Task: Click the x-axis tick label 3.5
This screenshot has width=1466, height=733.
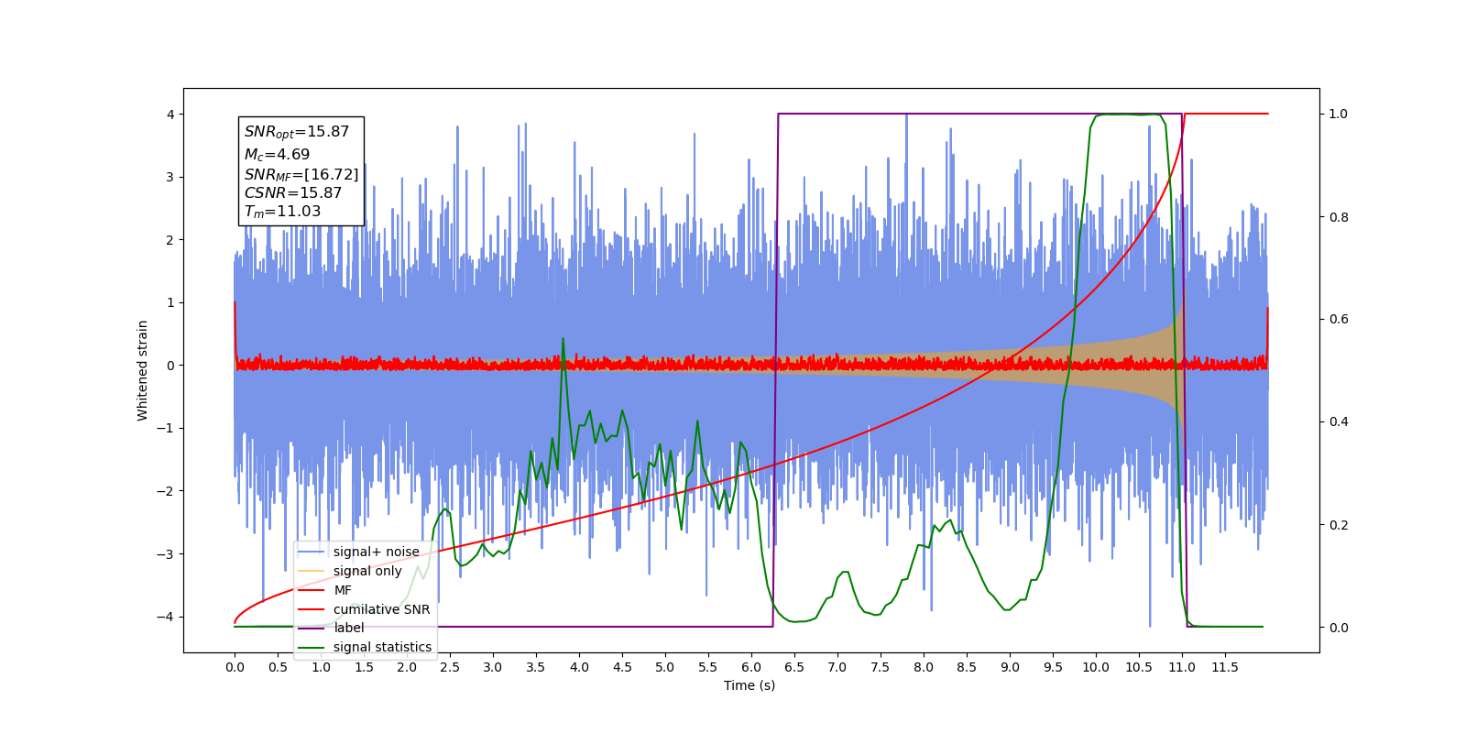Action: [536, 667]
